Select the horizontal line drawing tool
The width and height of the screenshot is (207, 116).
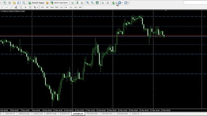pyautogui.click(x=7, y=7)
